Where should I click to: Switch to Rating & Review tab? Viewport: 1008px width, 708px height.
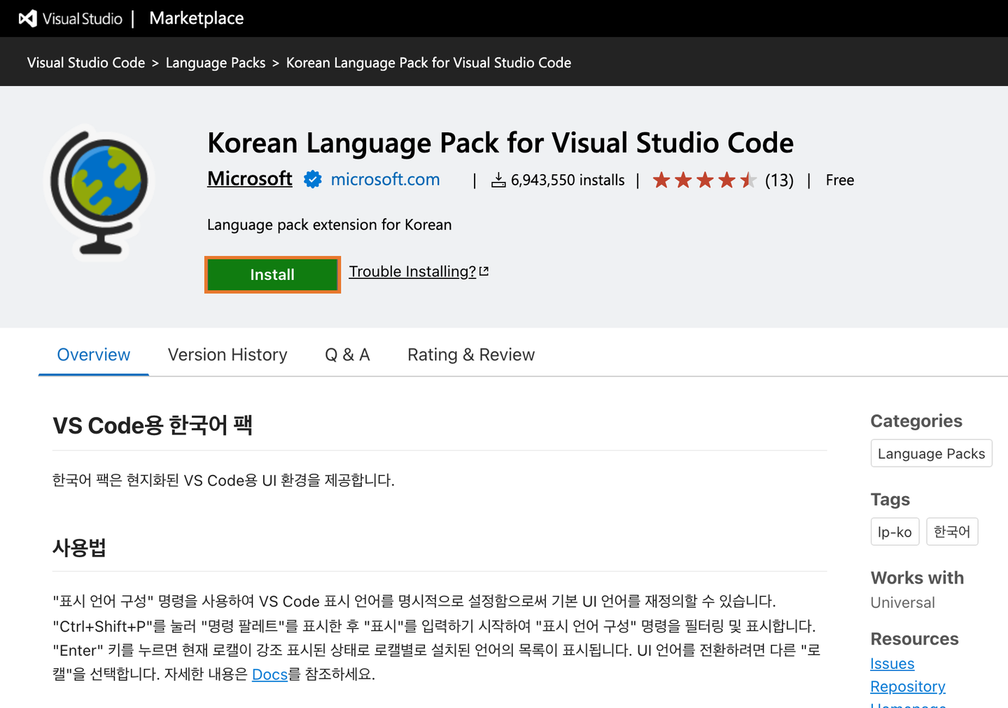pos(471,355)
